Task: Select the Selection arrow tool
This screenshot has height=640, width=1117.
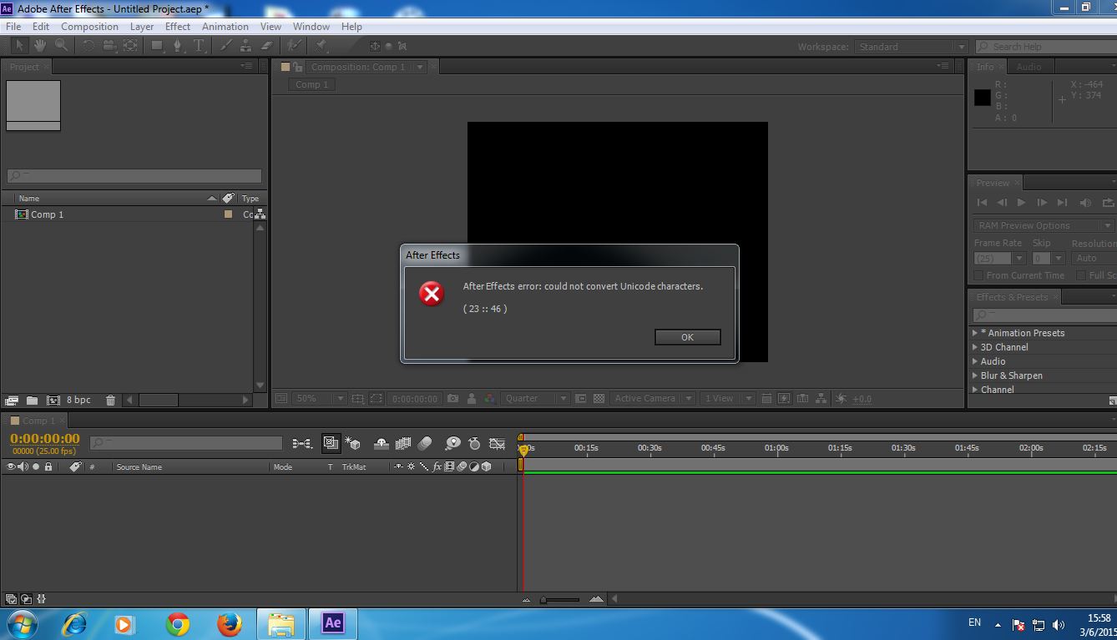Action: tap(21, 46)
